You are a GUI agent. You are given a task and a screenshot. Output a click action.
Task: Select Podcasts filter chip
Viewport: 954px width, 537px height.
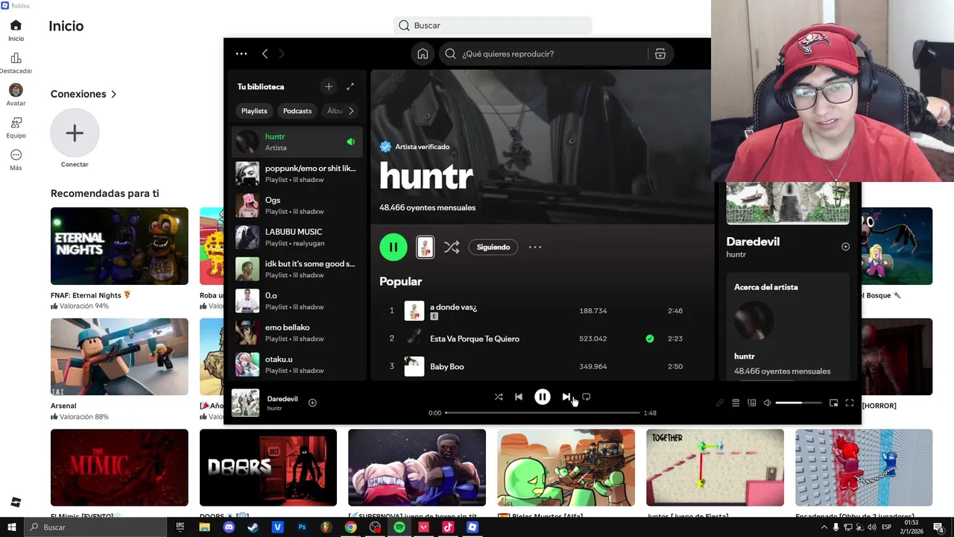(297, 111)
